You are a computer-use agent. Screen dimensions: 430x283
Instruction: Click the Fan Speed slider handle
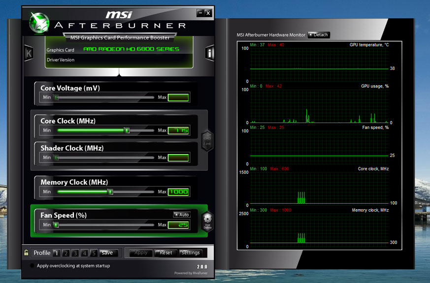[56, 225]
